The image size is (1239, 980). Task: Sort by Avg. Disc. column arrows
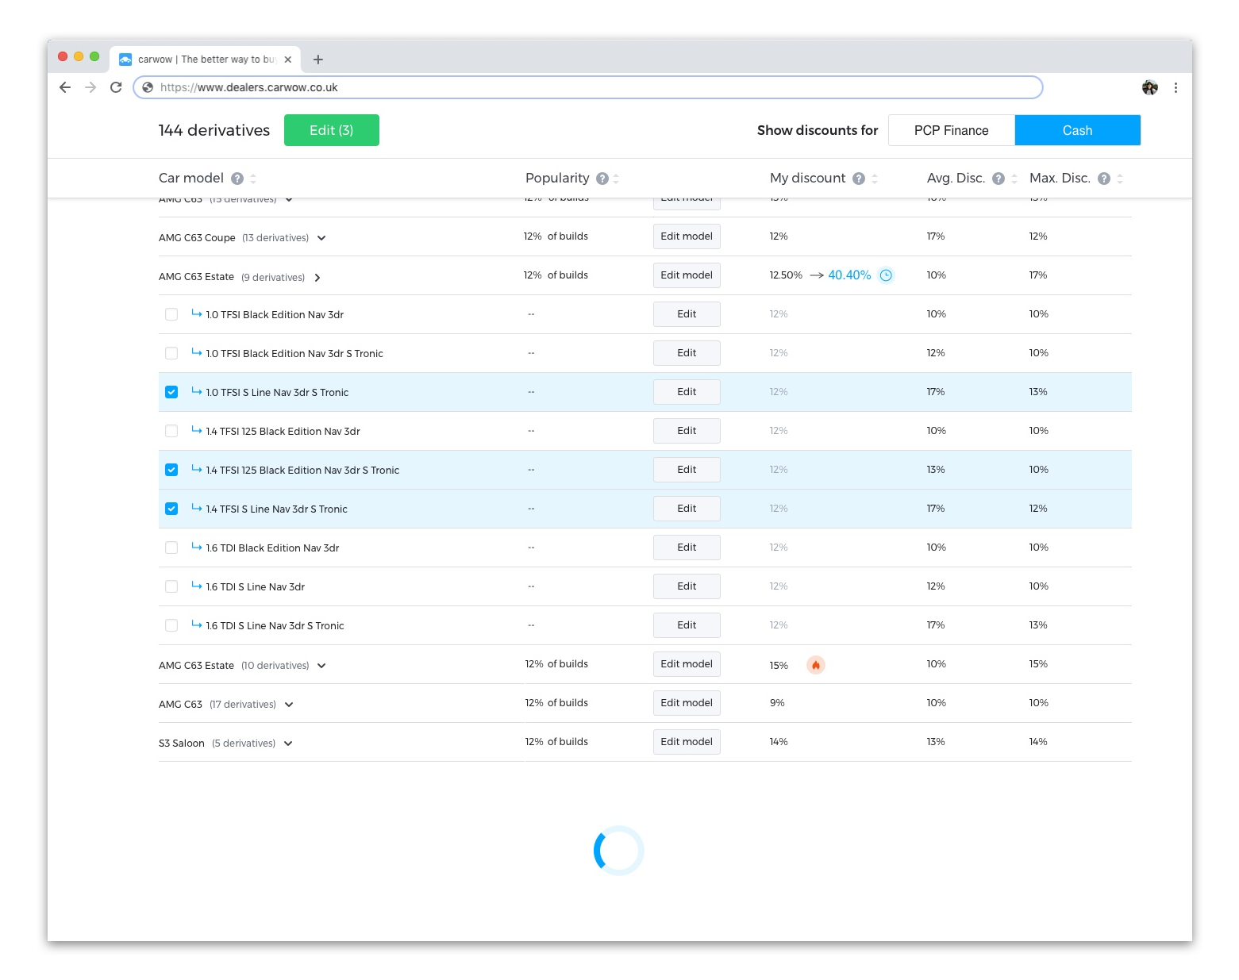(x=1014, y=179)
